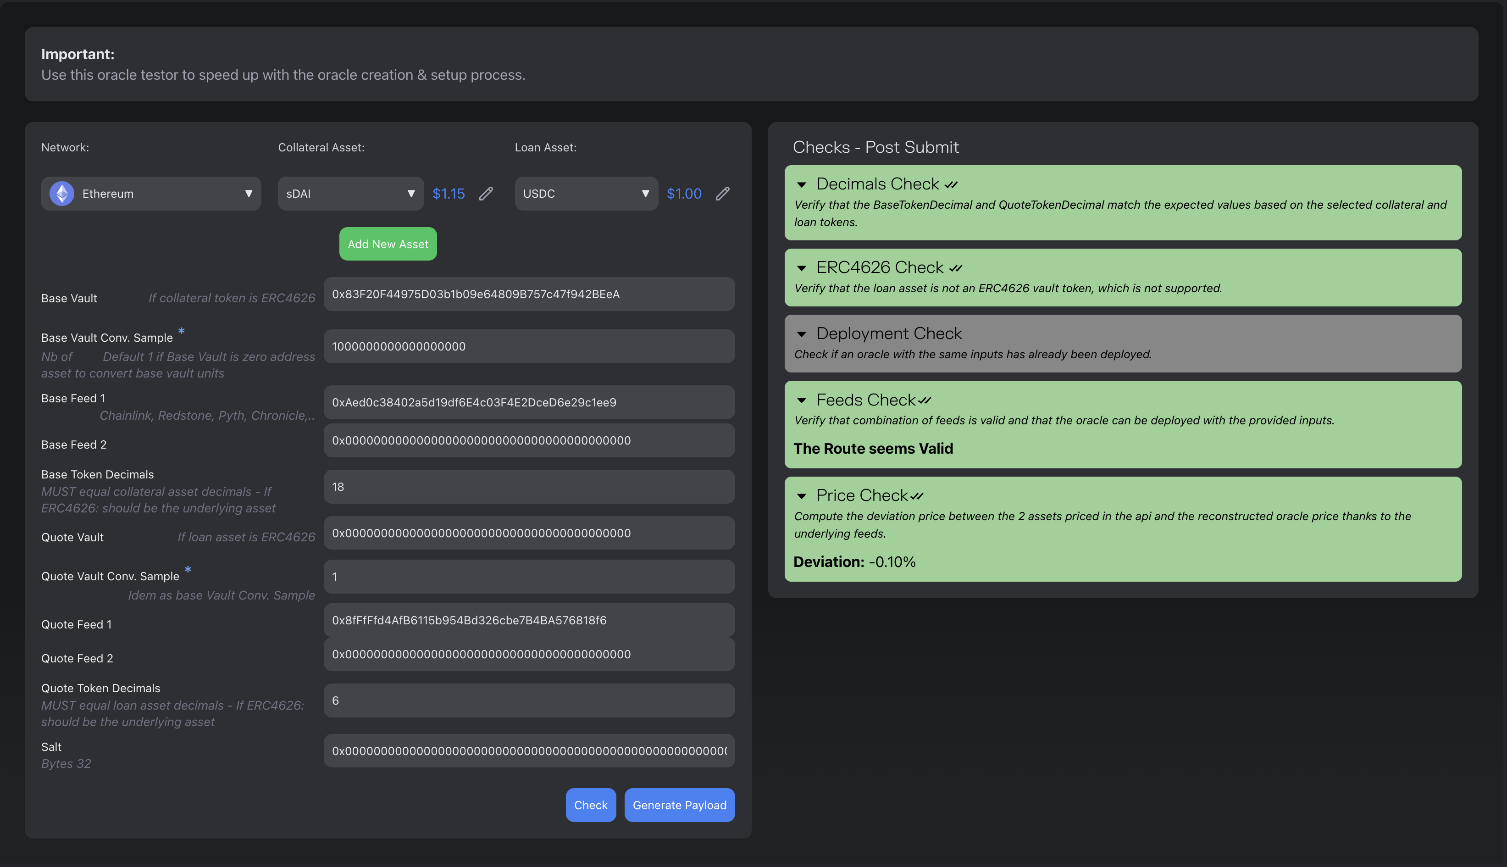Click into the Base Feed 1 address field
Screen dimensions: 1507x867
click(528, 403)
